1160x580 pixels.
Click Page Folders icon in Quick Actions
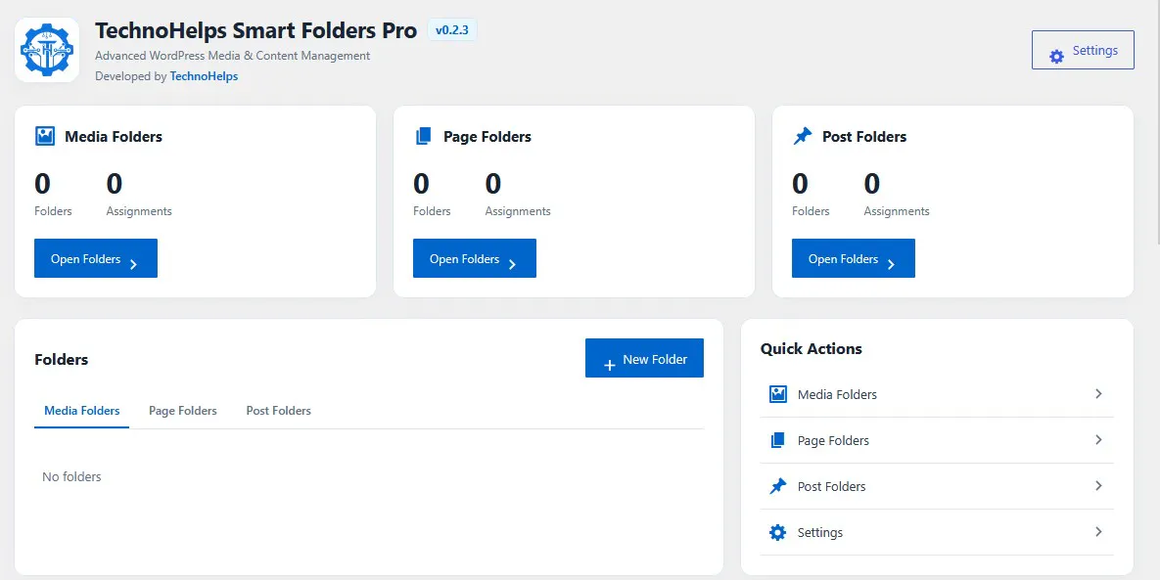point(777,440)
